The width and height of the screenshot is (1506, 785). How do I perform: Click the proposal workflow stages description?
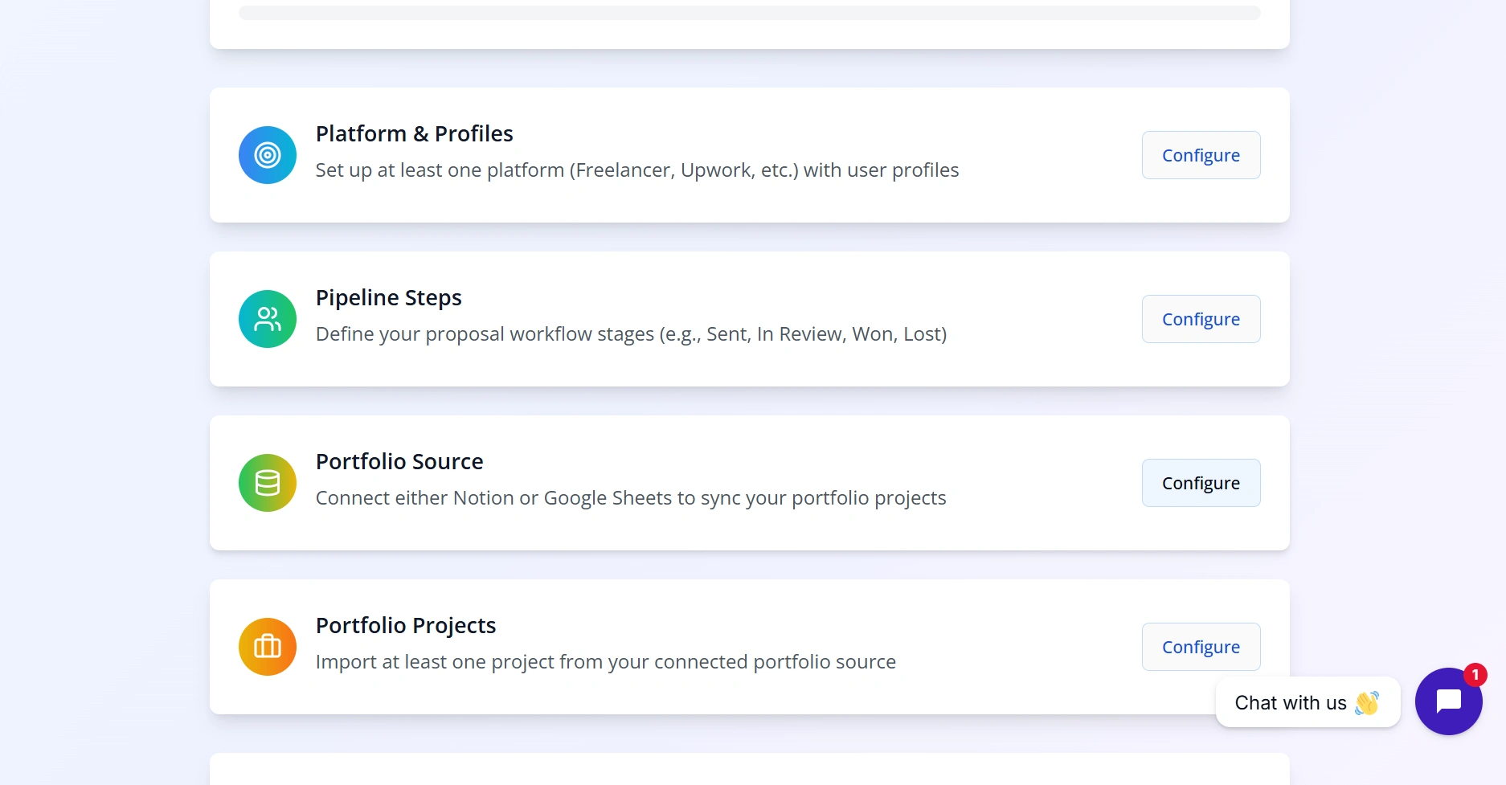point(631,334)
